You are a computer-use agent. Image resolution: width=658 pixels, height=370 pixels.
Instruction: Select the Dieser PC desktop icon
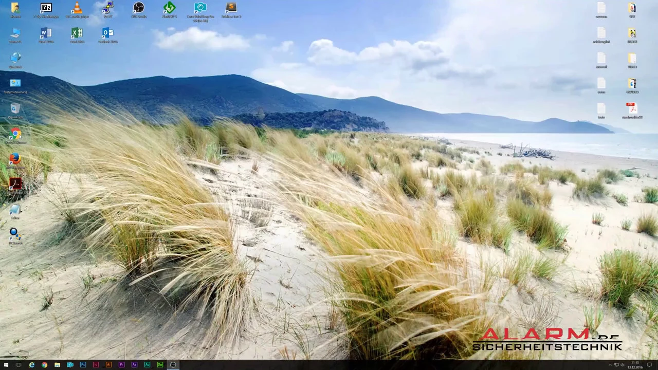pyautogui.click(x=15, y=35)
